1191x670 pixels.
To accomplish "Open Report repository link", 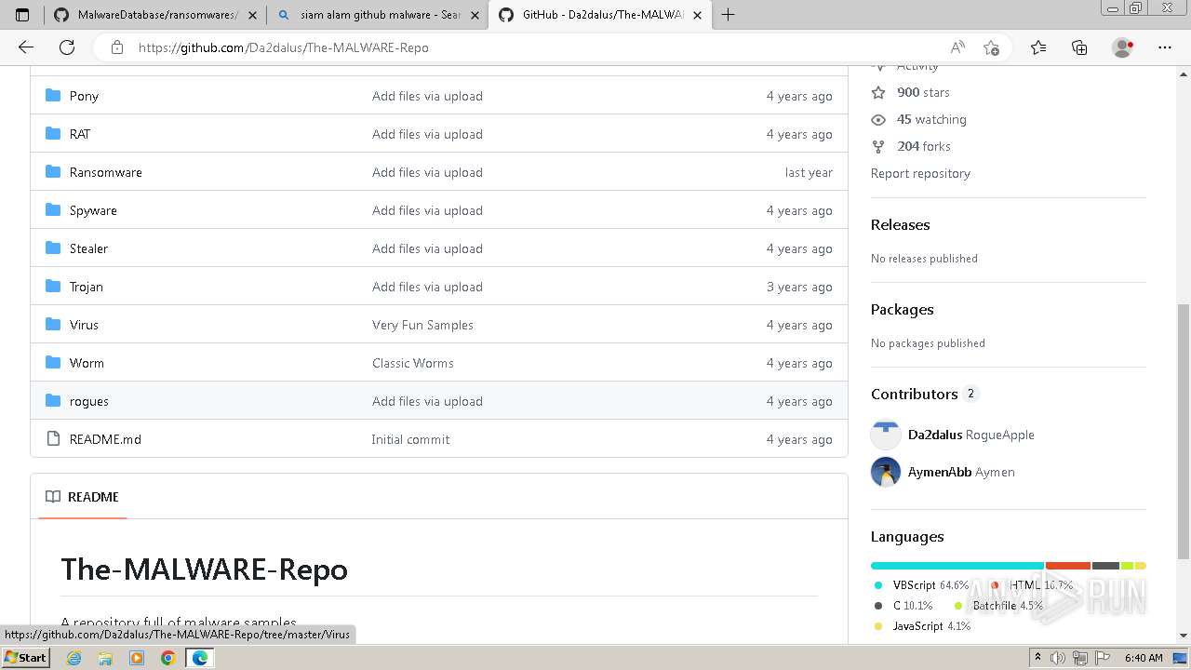I will pyautogui.click(x=920, y=173).
